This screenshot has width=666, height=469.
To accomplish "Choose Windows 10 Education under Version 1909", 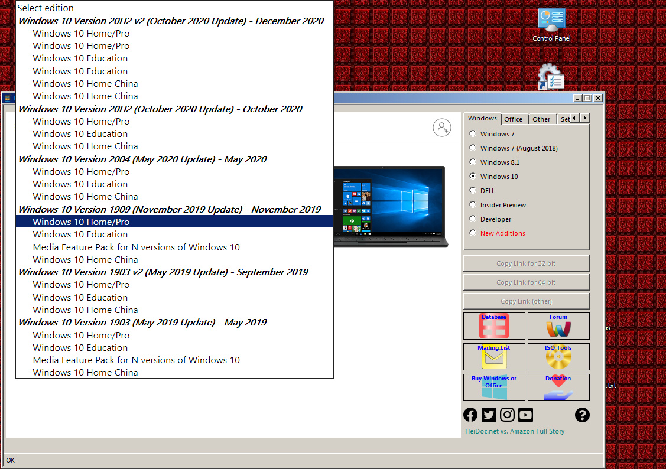I will (x=174, y=234).
